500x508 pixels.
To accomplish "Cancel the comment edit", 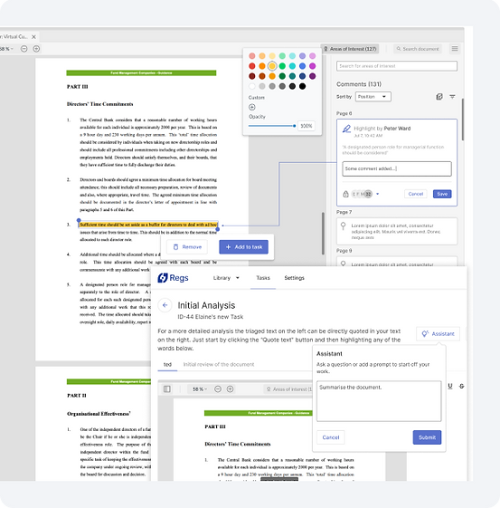I will (416, 194).
